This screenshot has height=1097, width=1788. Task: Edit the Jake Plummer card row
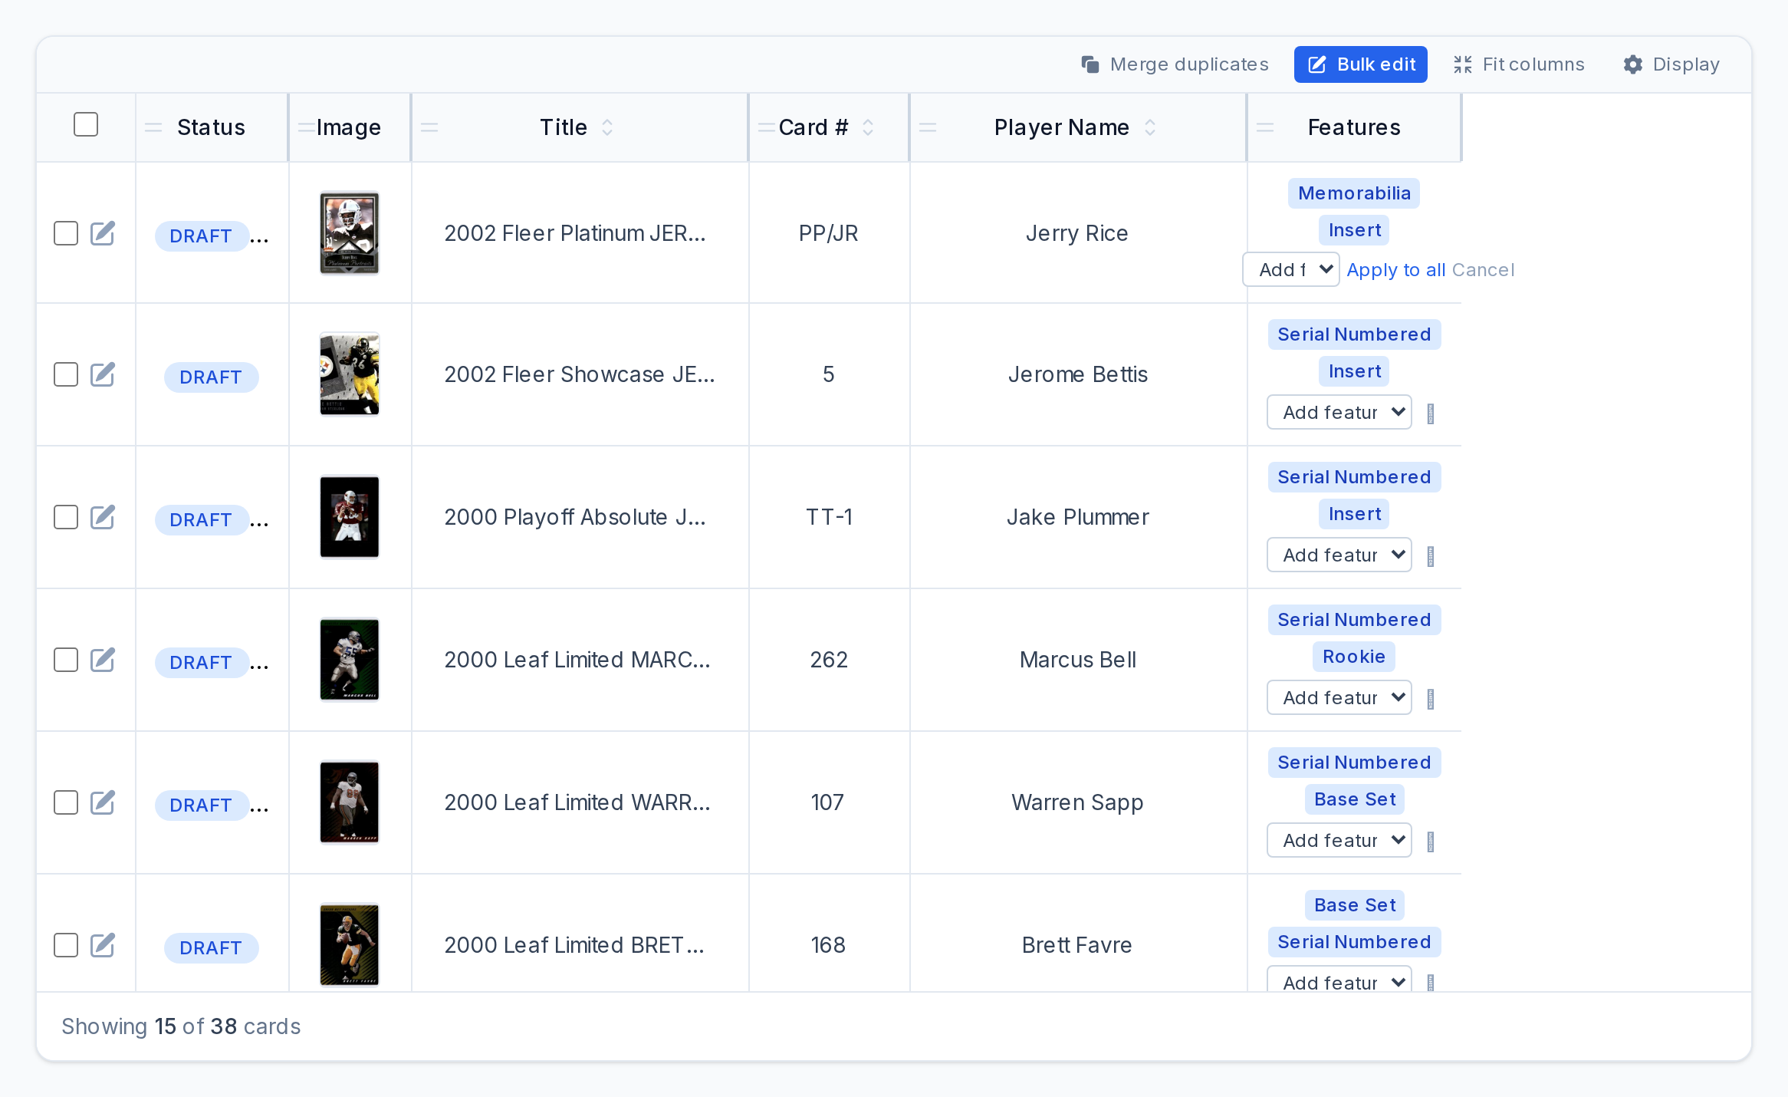pos(103,517)
